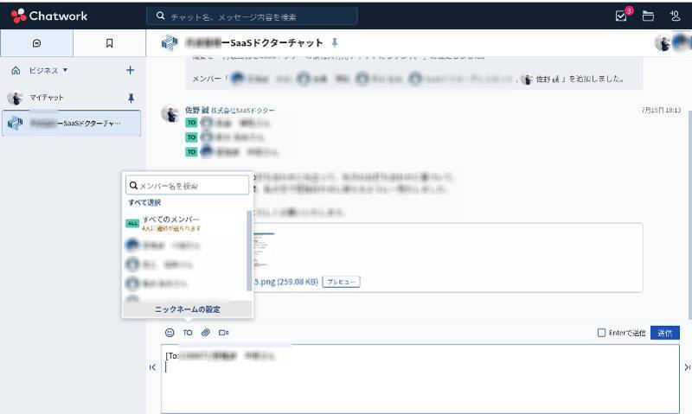Click ニックネームの設定 button

187,309
